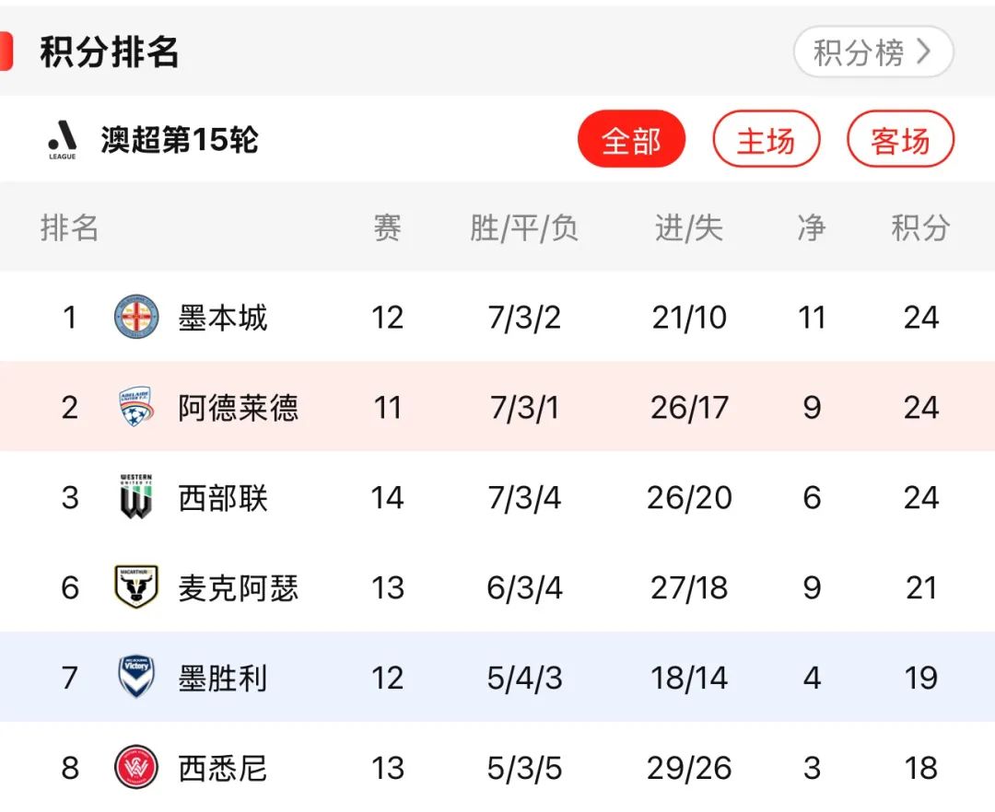
Task: Switch to the 主场 home filter
Action: tap(766, 140)
